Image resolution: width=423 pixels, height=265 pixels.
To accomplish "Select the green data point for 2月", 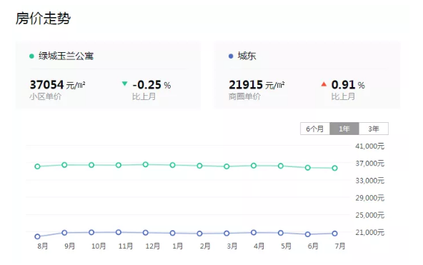I will pyautogui.click(x=199, y=166).
